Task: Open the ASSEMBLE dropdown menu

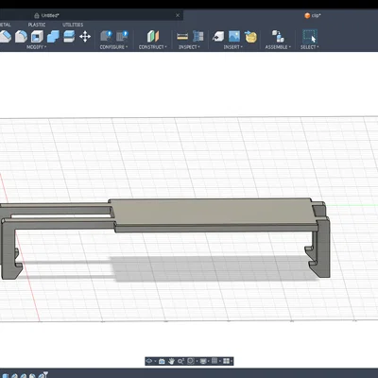Action: [278, 47]
